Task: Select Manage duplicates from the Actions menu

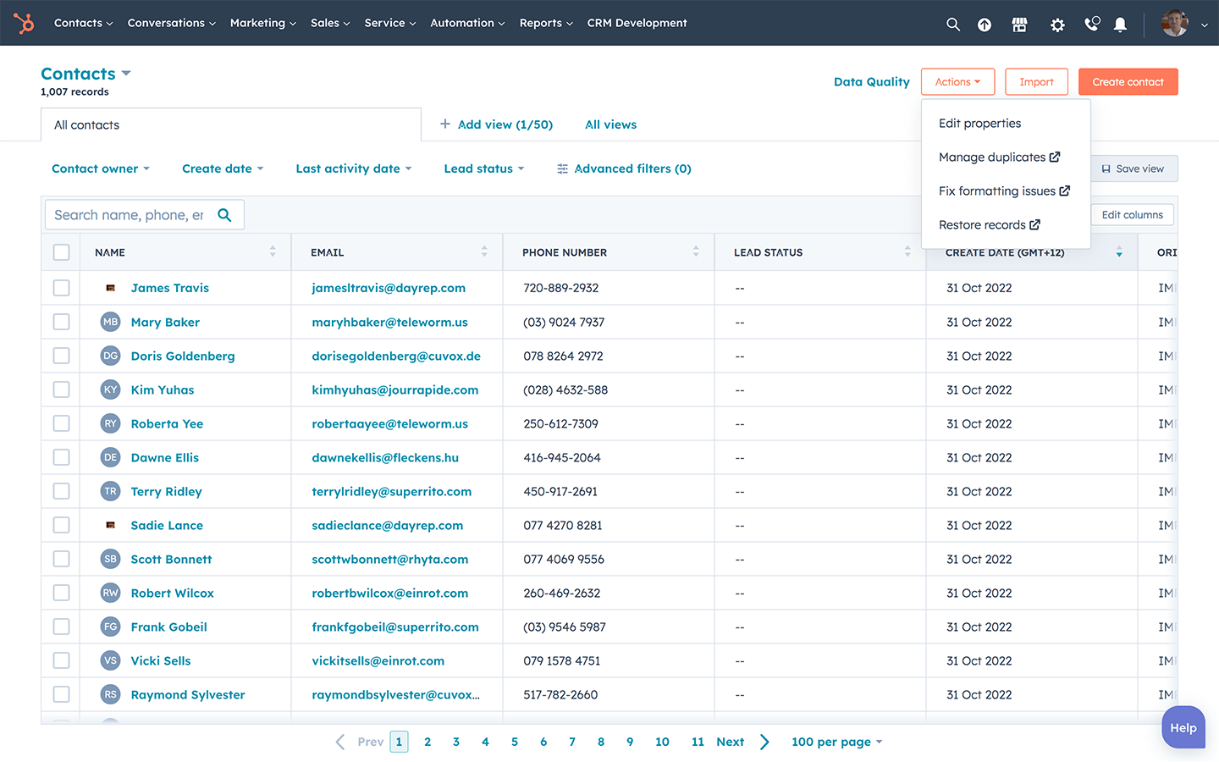Action: (x=992, y=157)
